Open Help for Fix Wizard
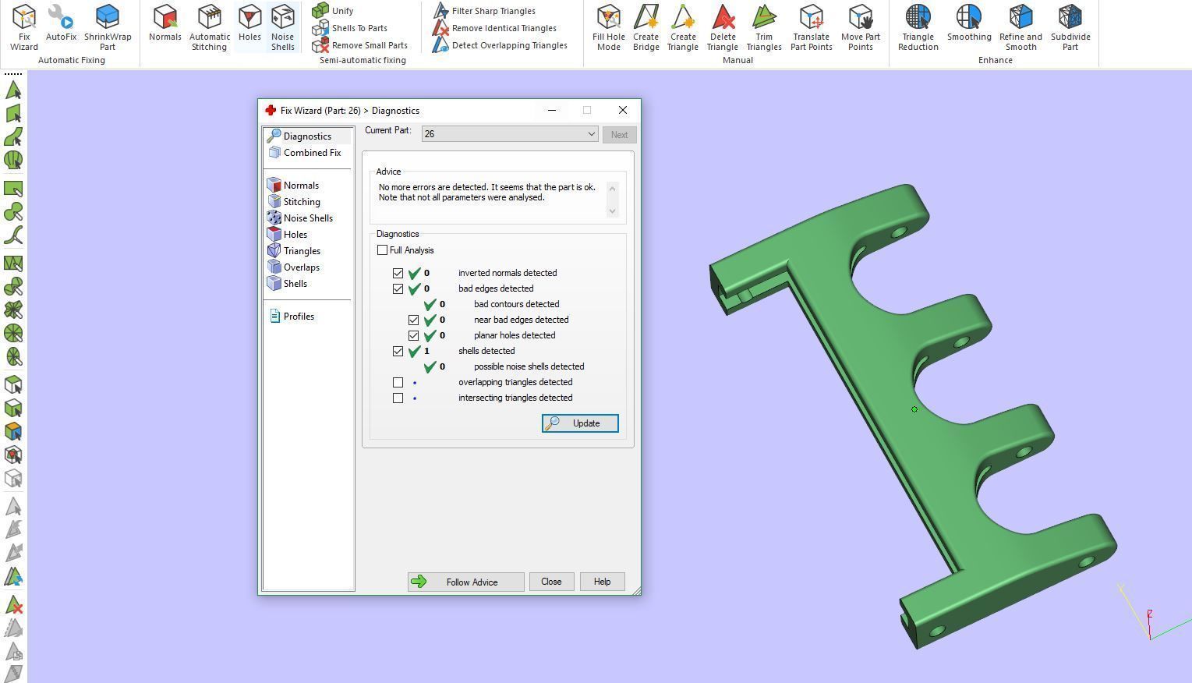Viewport: 1192px width, 683px height. tap(602, 582)
